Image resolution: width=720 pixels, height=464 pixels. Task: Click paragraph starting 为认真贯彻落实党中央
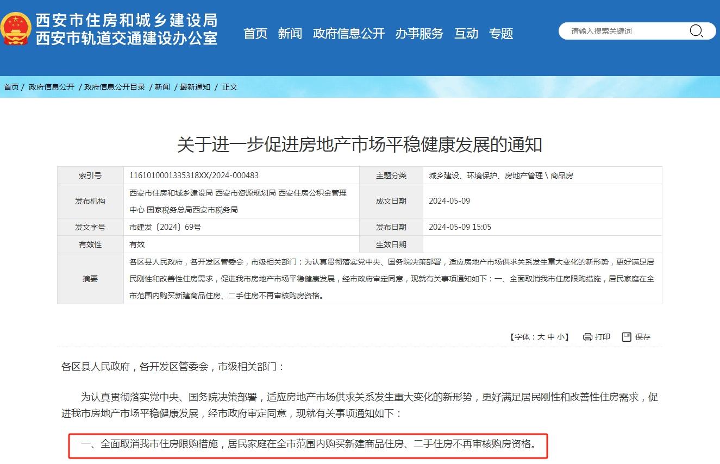coord(360,405)
